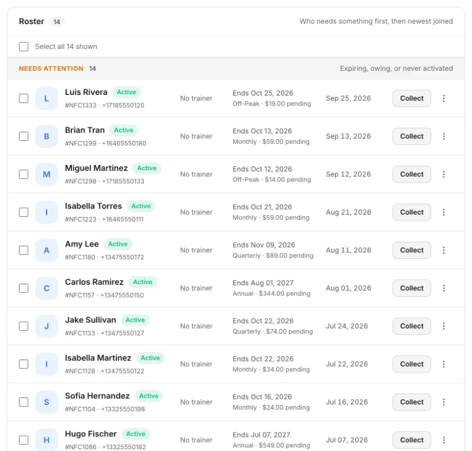Open the kebab menu for Carlos Ramirez
Image resolution: width=472 pixels, height=451 pixels.
[444, 288]
